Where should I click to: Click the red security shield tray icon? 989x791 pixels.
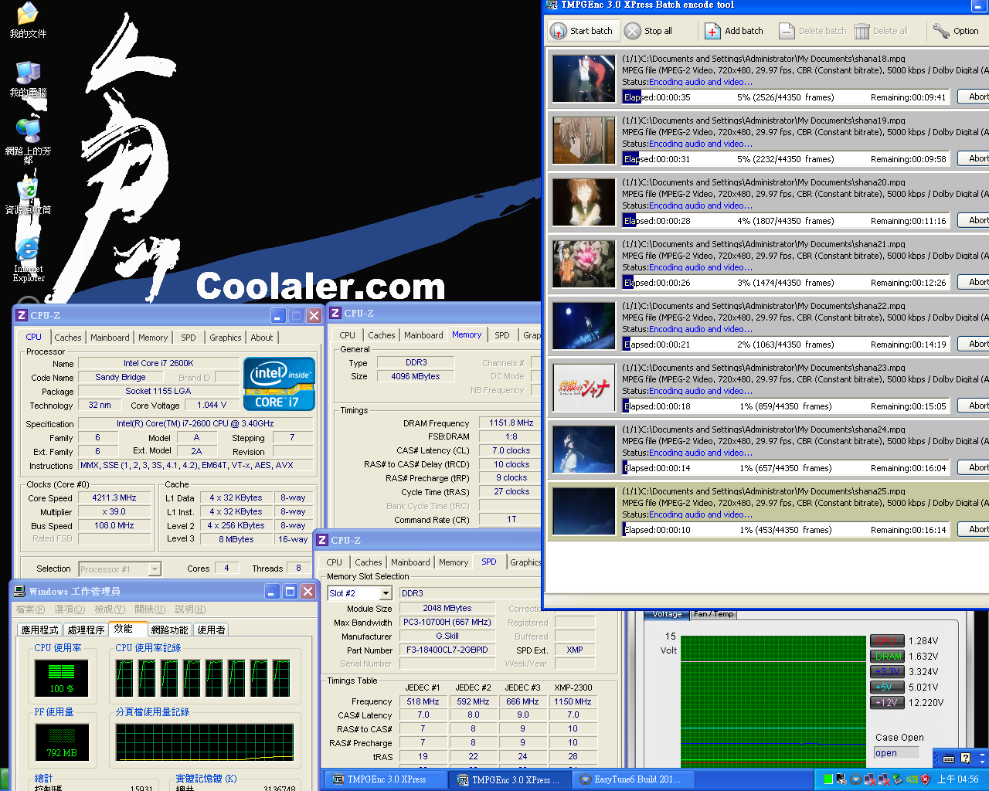point(925,779)
